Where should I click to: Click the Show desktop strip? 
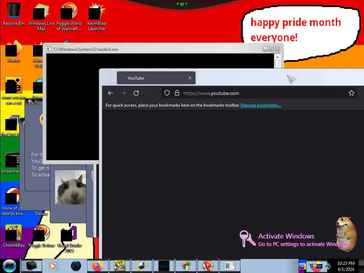click(361, 266)
